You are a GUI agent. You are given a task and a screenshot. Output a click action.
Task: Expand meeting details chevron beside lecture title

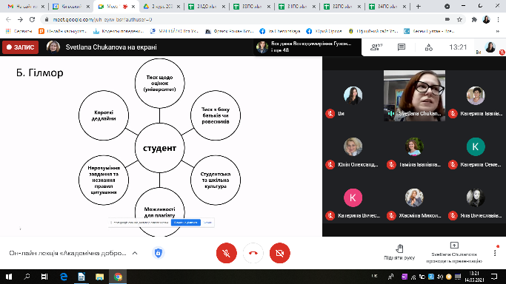tap(135, 253)
